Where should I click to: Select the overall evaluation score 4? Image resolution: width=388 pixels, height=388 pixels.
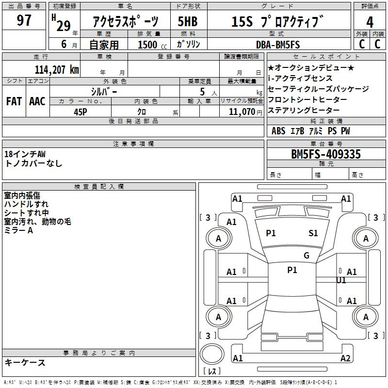(370, 21)
